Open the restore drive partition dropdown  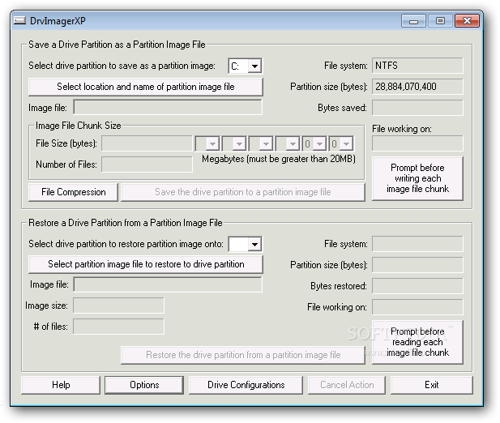pyautogui.click(x=254, y=245)
